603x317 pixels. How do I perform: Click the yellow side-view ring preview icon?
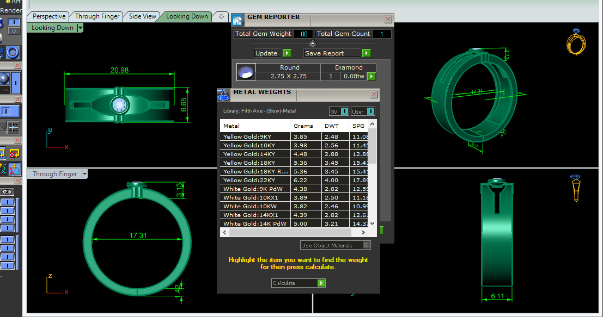tap(575, 188)
